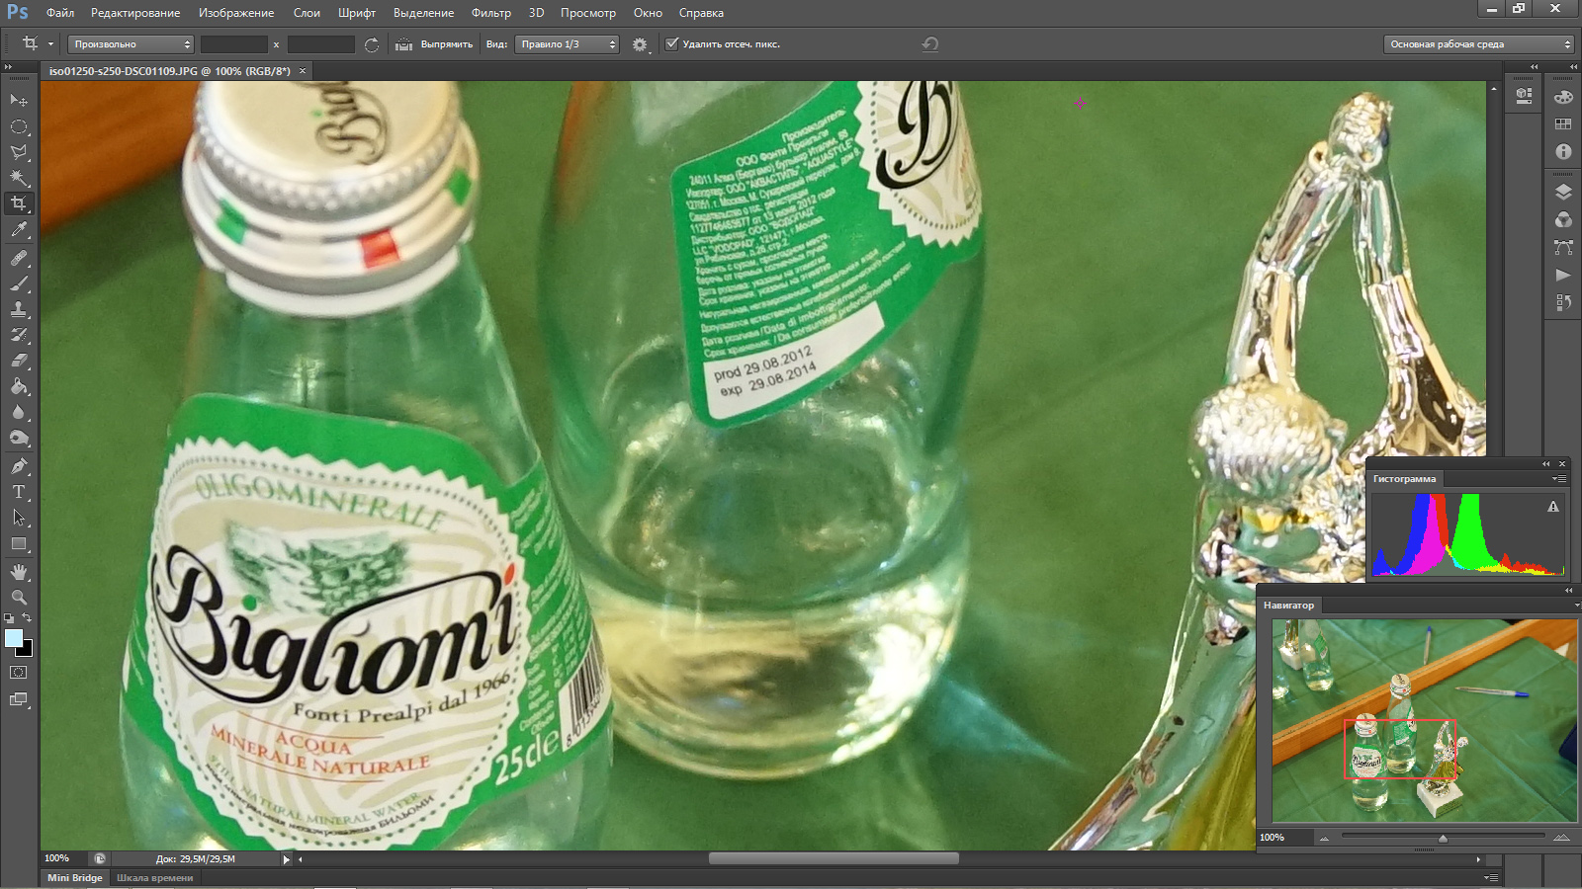The width and height of the screenshot is (1582, 889).
Task: Select the Paint Bucket tool
Action: click(19, 386)
